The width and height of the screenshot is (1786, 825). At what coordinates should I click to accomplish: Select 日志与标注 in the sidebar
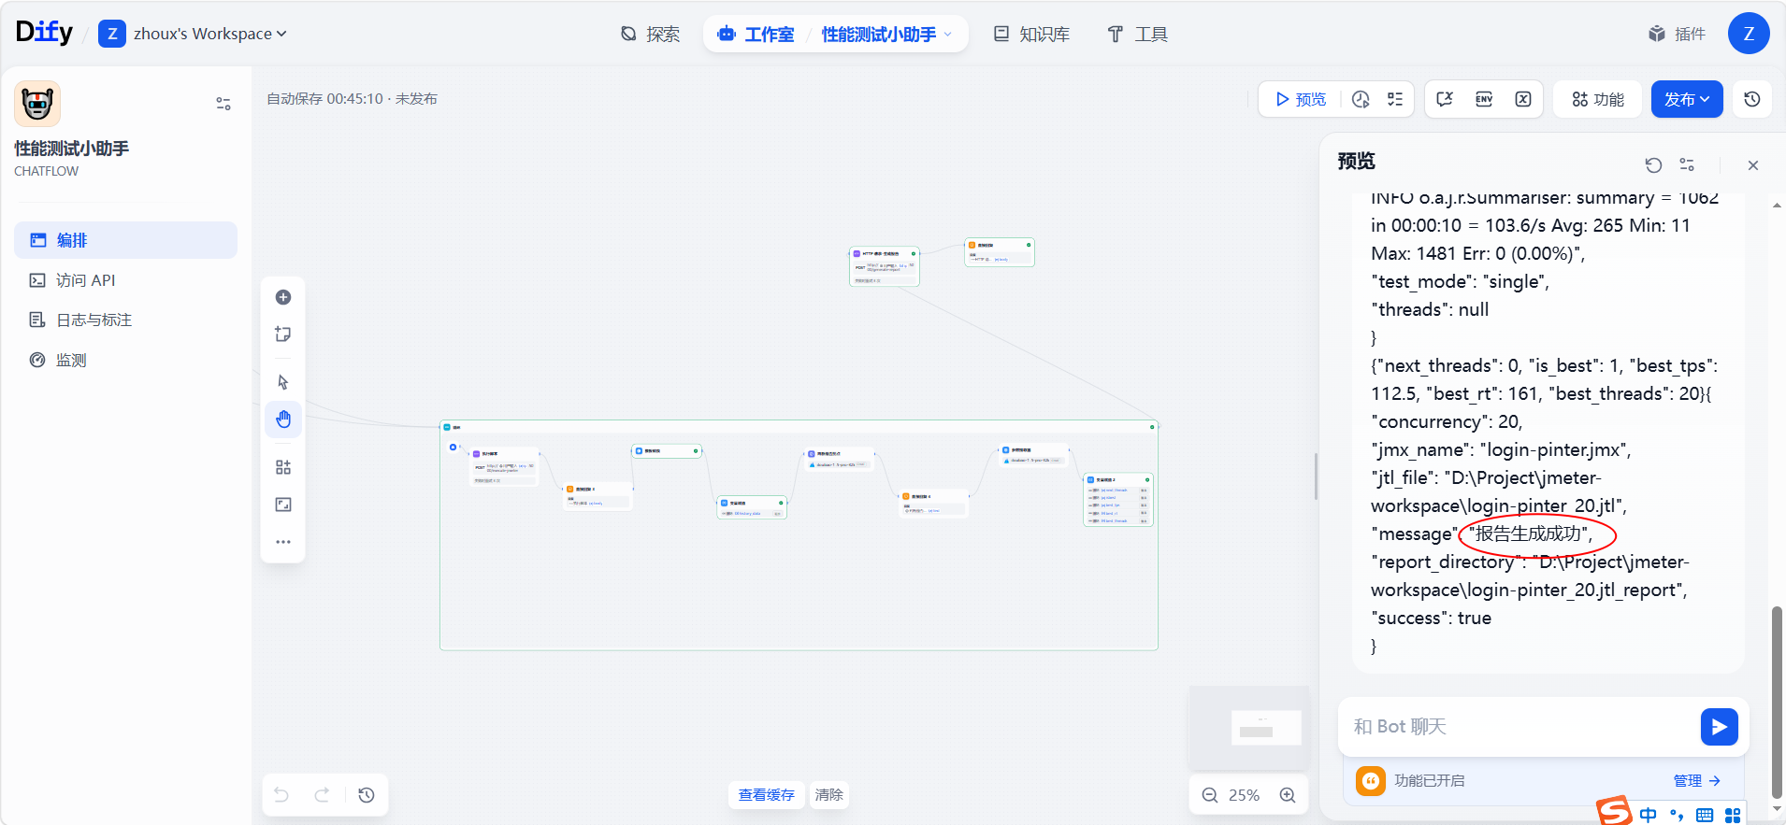click(x=94, y=320)
